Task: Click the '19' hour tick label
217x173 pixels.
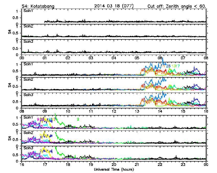Action: [x=91, y=164]
